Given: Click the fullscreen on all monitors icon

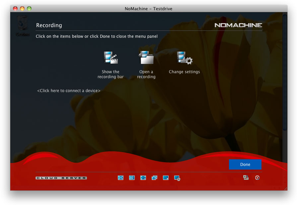Looking at the screenshot, I should [154, 178].
